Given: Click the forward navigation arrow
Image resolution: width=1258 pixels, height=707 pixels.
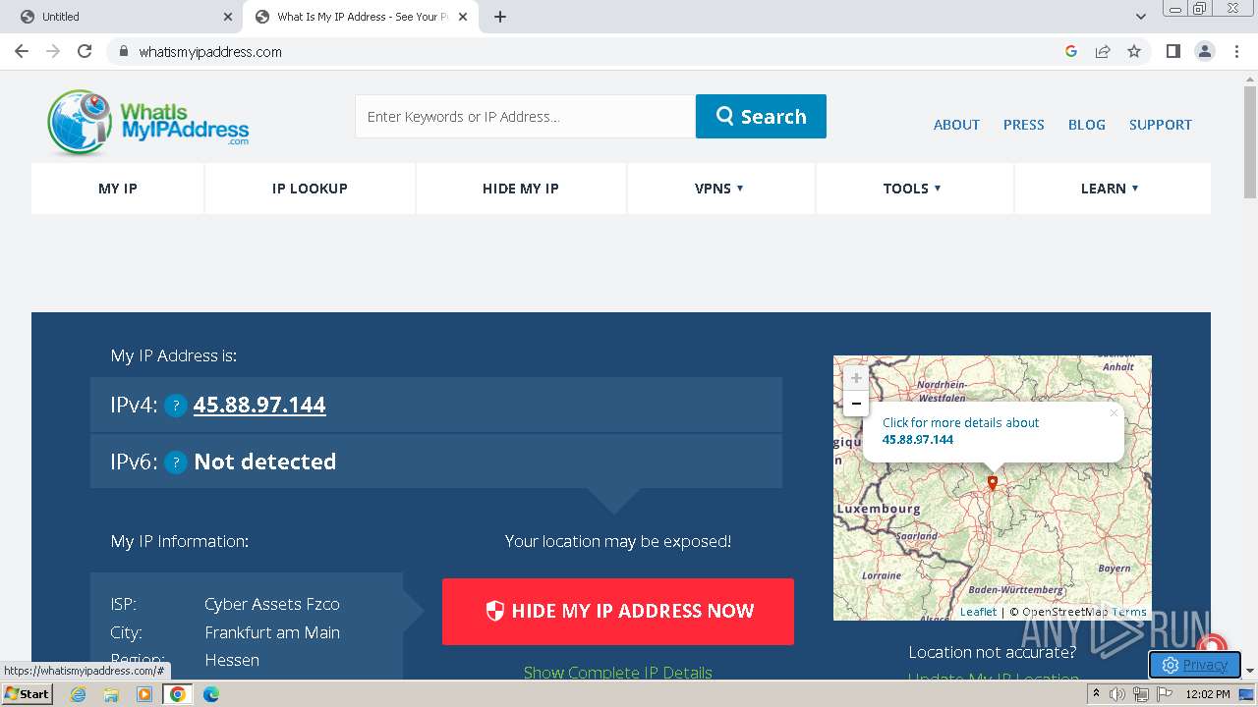Looking at the screenshot, I should [53, 51].
